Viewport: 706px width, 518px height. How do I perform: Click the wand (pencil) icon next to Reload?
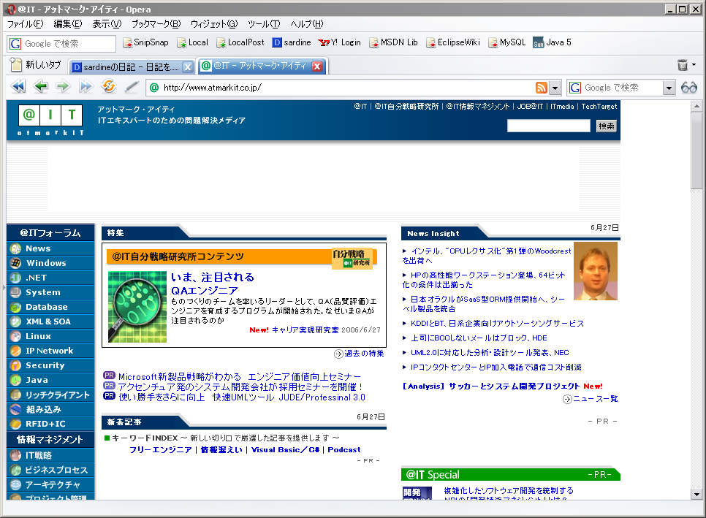(x=132, y=86)
